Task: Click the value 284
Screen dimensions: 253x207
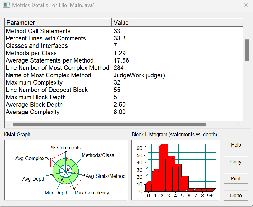Action: point(119,68)
